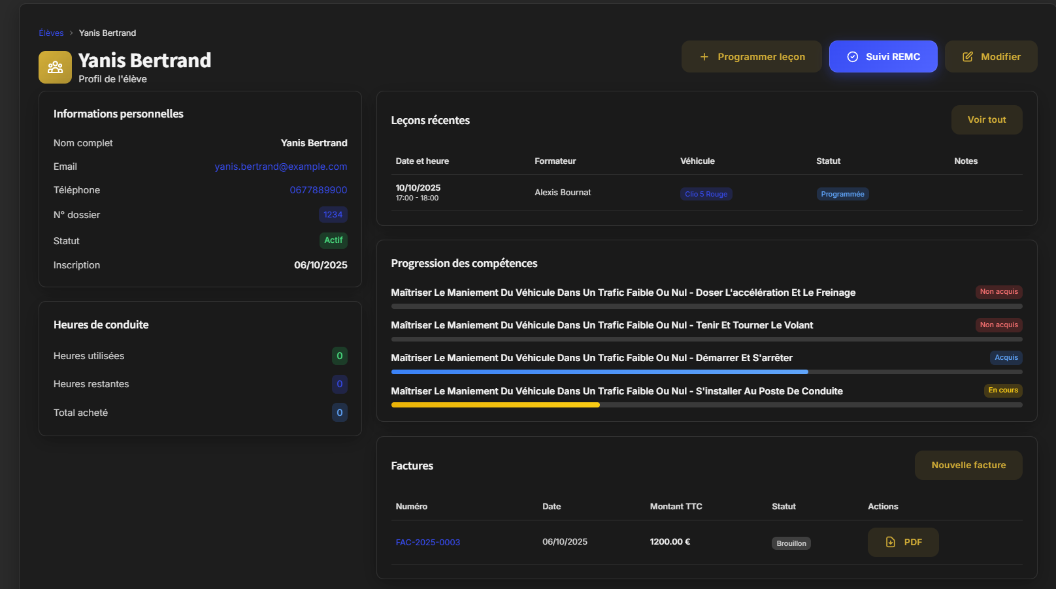The width and height of the screenshot is (1056, 589).
Task: Call the phone number 0677889900
Action: point(318,190)
